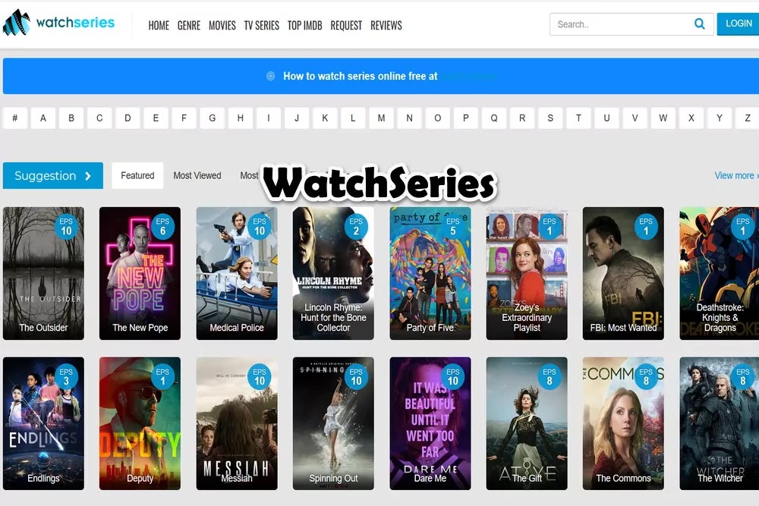Click the Login button
The width and height of the screenshot is (759, 506).
pos(739,24)
